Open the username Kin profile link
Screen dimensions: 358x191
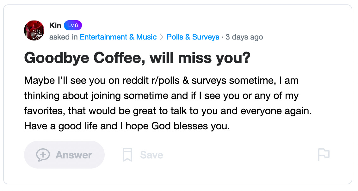click(55, 26)
